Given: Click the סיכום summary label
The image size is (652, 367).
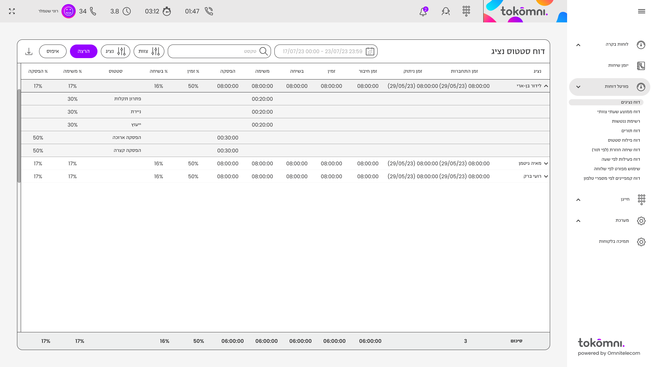Looking at the screenshot, I should click(x=516, y=341).
